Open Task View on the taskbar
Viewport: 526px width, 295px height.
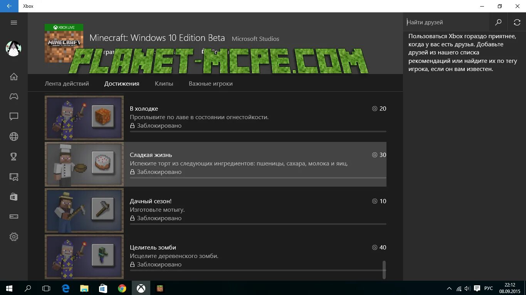pyautogui.click(x=46, y=288)
